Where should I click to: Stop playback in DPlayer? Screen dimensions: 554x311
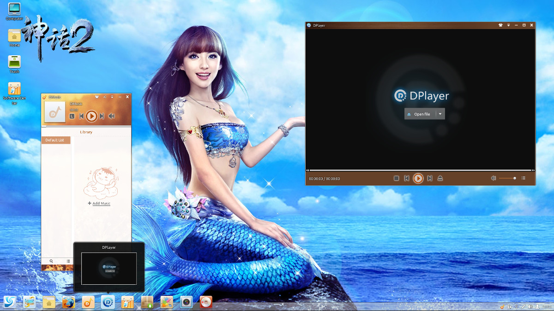396,178
